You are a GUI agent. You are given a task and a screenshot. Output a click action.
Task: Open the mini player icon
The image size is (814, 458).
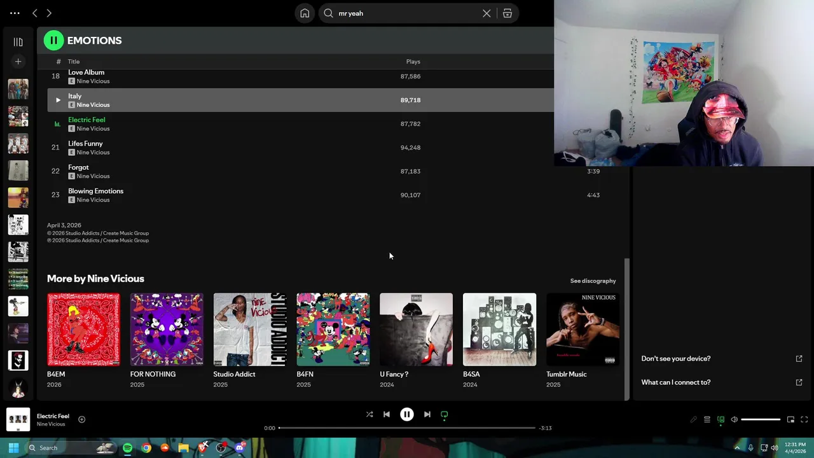coord(790,420)
